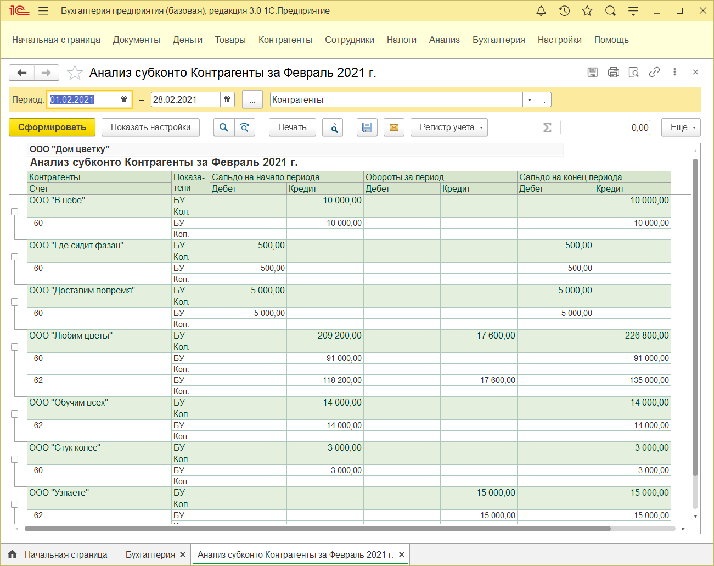Click the sum sigma icon
The height and width of the screenshot is (566, 714).
tap(547, 127)
